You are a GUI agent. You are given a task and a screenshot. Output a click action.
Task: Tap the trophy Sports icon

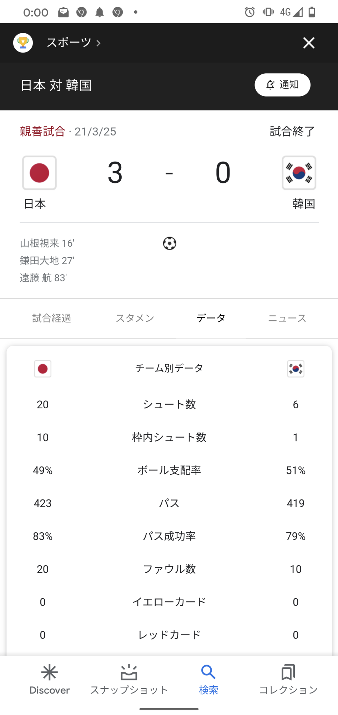pyautogui.click(x=23, y=43)
